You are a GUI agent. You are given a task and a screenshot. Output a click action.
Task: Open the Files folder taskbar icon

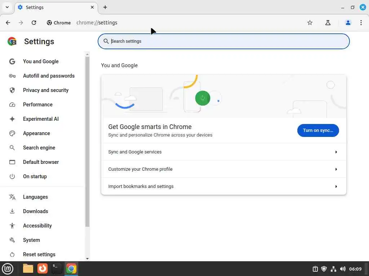28,269
